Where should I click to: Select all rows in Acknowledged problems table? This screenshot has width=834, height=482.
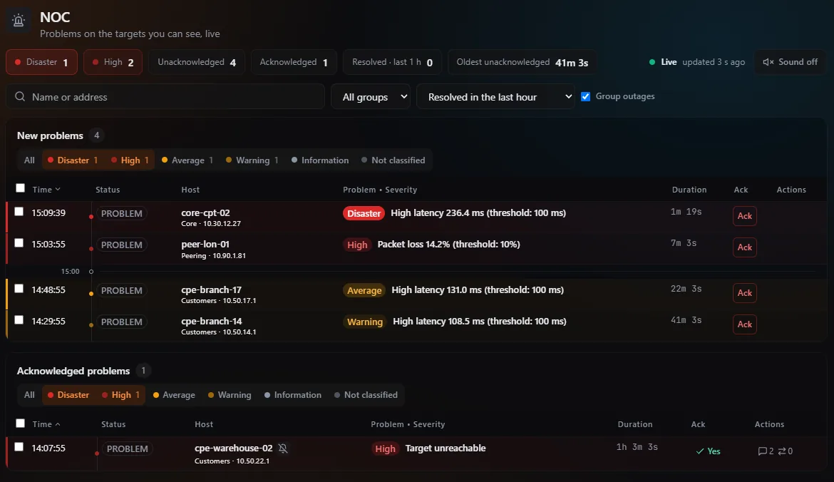pyautogui.click(x=20, y=423)
